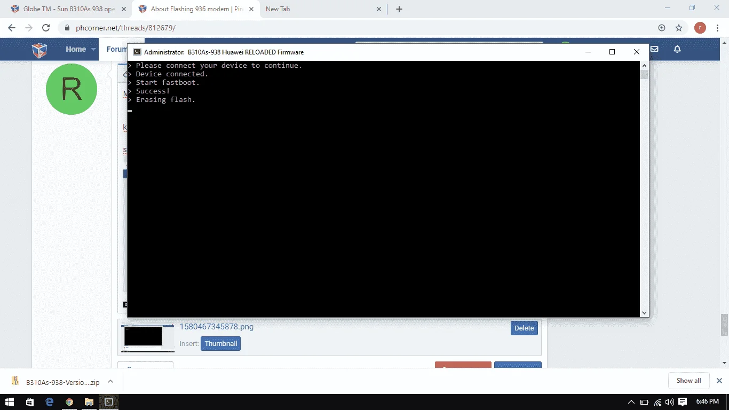Viewport: 729px width, 410px height.
Task: Open the PHCorner logo in the site header
Action: coord(39,50)
